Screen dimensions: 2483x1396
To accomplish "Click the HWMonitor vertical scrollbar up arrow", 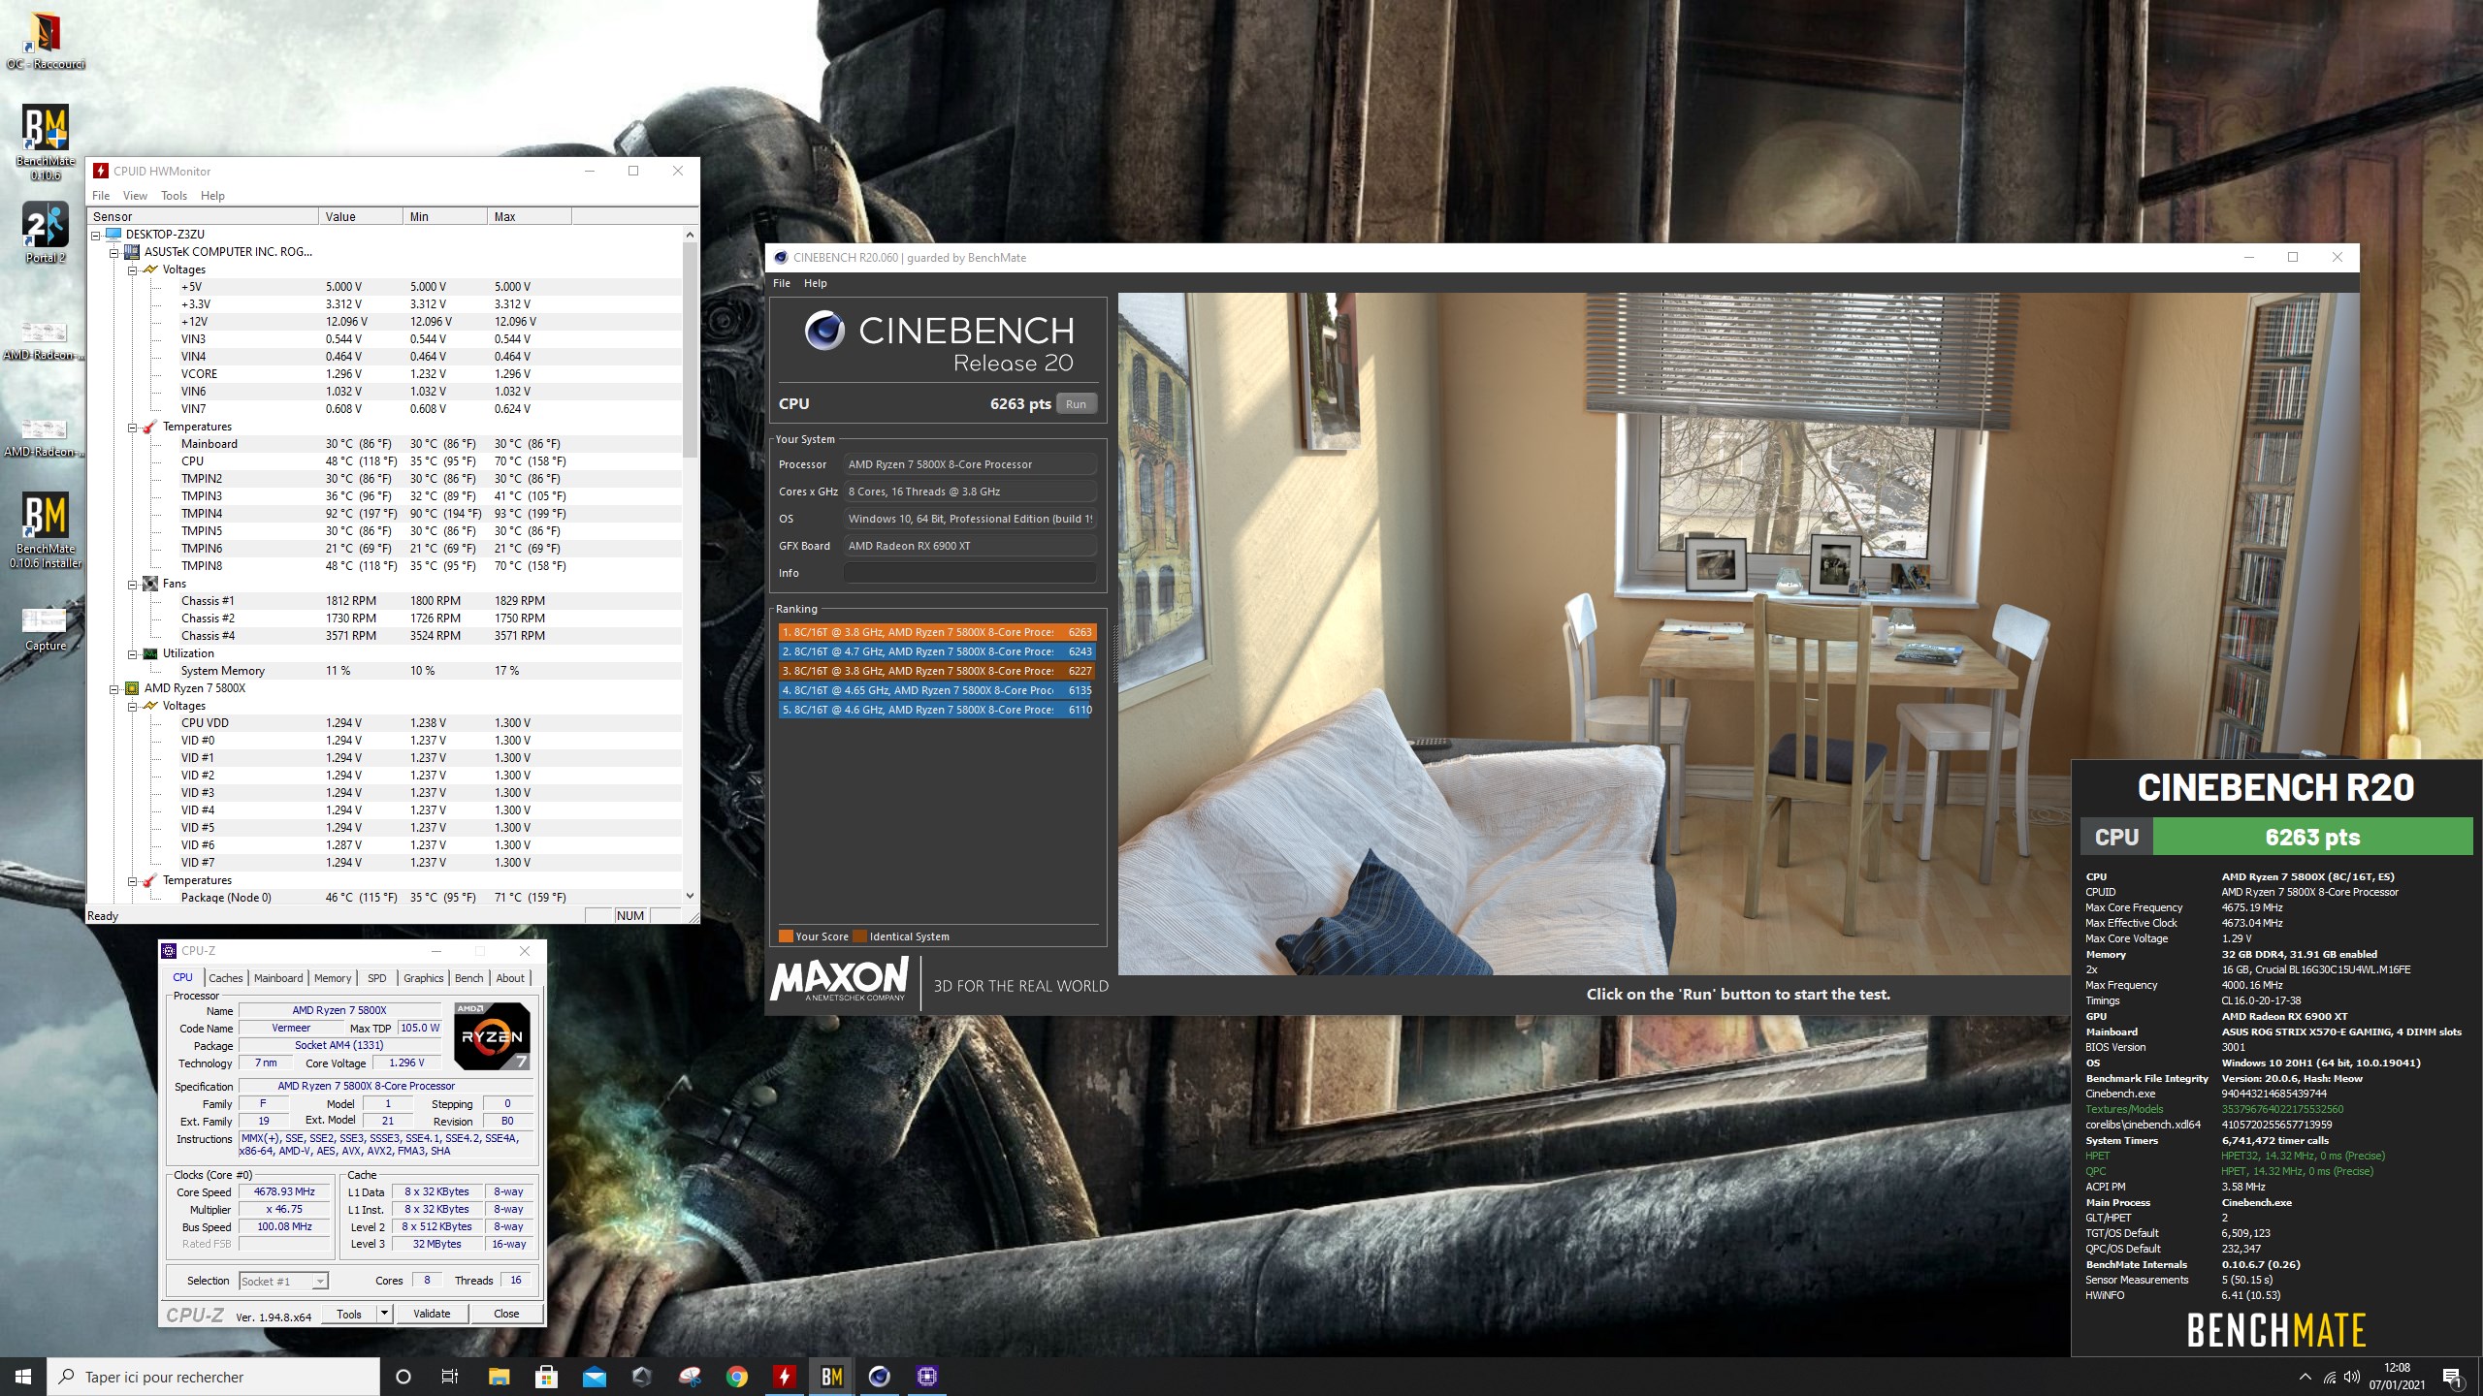I will point(690,235).
